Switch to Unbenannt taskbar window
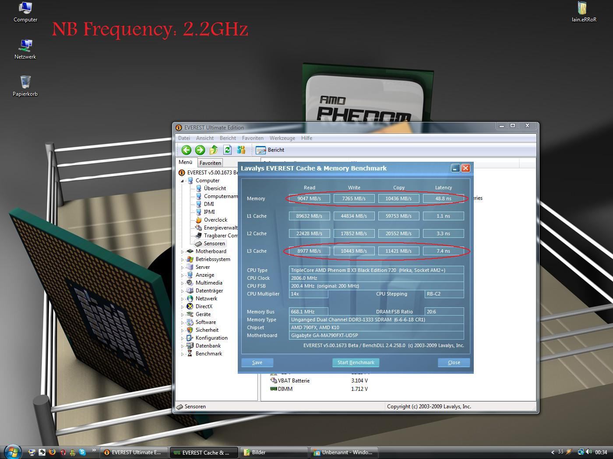 click(x=345, y=452)
